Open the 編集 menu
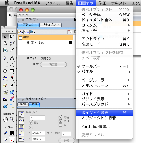Image resolution: width=141 pixels, height=143 pixels. (x=69, y=3)
